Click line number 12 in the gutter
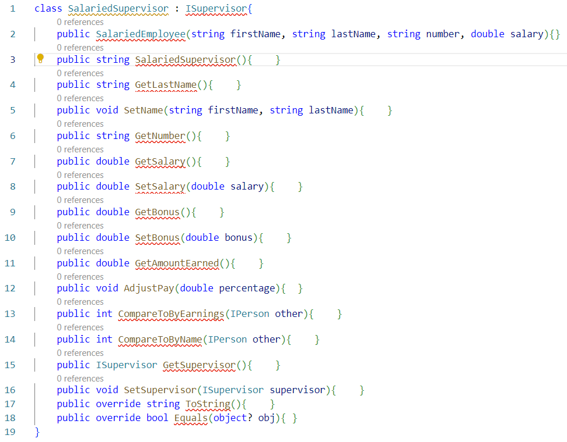Screen dimensions: 567x442 pyautogui.click(x=10, y=288)
